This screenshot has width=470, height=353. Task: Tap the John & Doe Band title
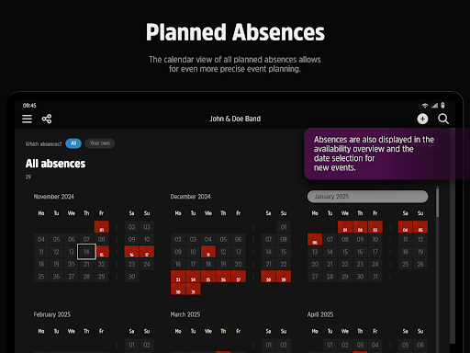coord(235,119)
